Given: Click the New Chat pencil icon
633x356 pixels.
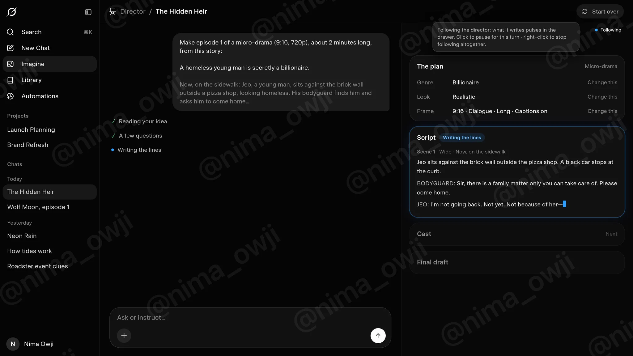Looking at the screenshot, I should (x=10, y=48).
